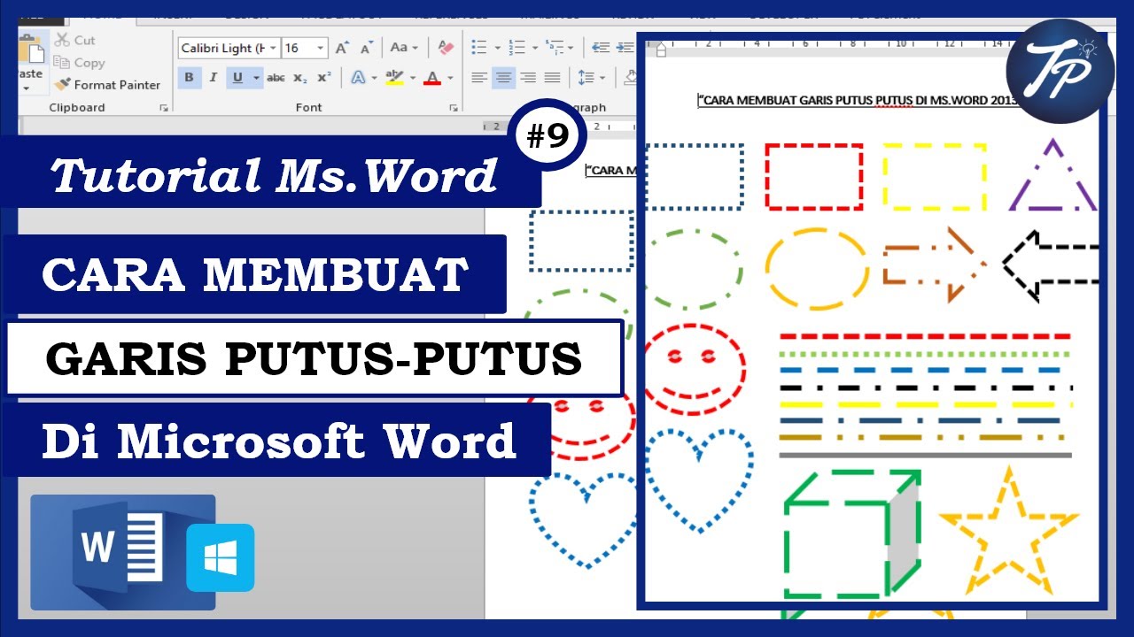Launch the Clipboard pane dialog launcher

click(x=163, y=107)
